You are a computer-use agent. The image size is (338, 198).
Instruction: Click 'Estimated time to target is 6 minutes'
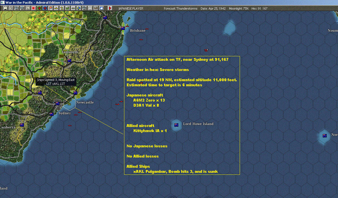click(x=164, y=85)
